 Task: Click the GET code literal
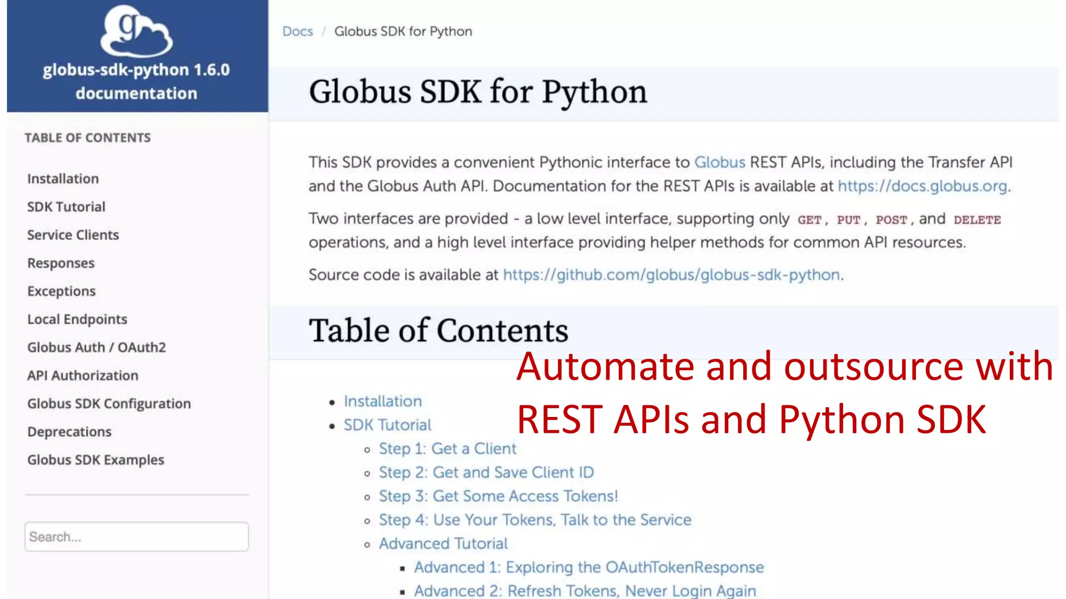click(x=809, y=220)
